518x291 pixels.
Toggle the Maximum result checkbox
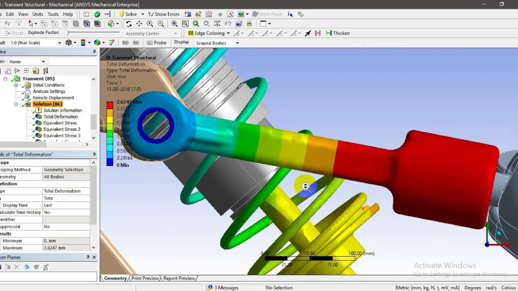pyautogui.click(x=1, y=248)
